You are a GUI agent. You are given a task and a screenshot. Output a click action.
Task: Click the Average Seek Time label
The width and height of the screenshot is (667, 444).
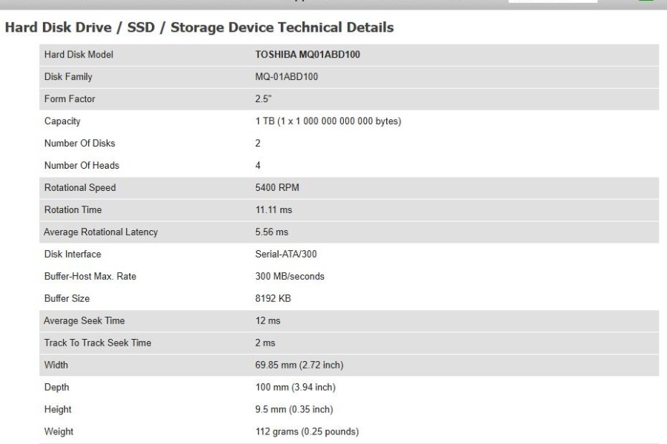click(x=84, y=320)
